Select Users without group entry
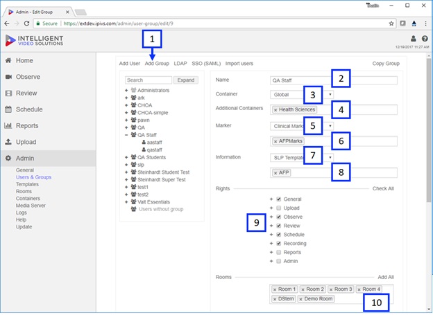Viewport: 433px width, 315px height. 161,209
